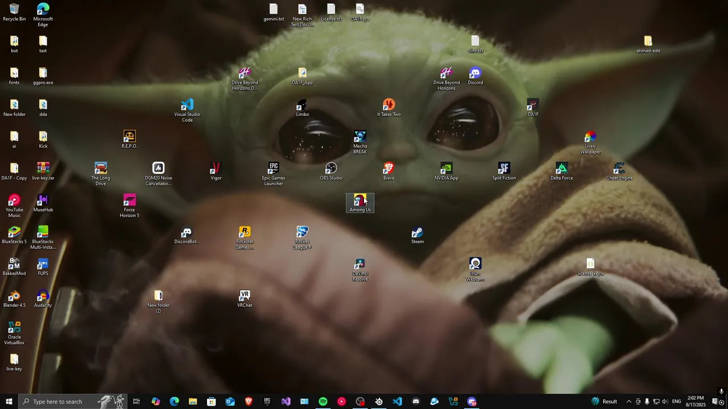Screen dimensions: 728x409
Task: Open the Result news widget on taskbar
Action: 604,402
